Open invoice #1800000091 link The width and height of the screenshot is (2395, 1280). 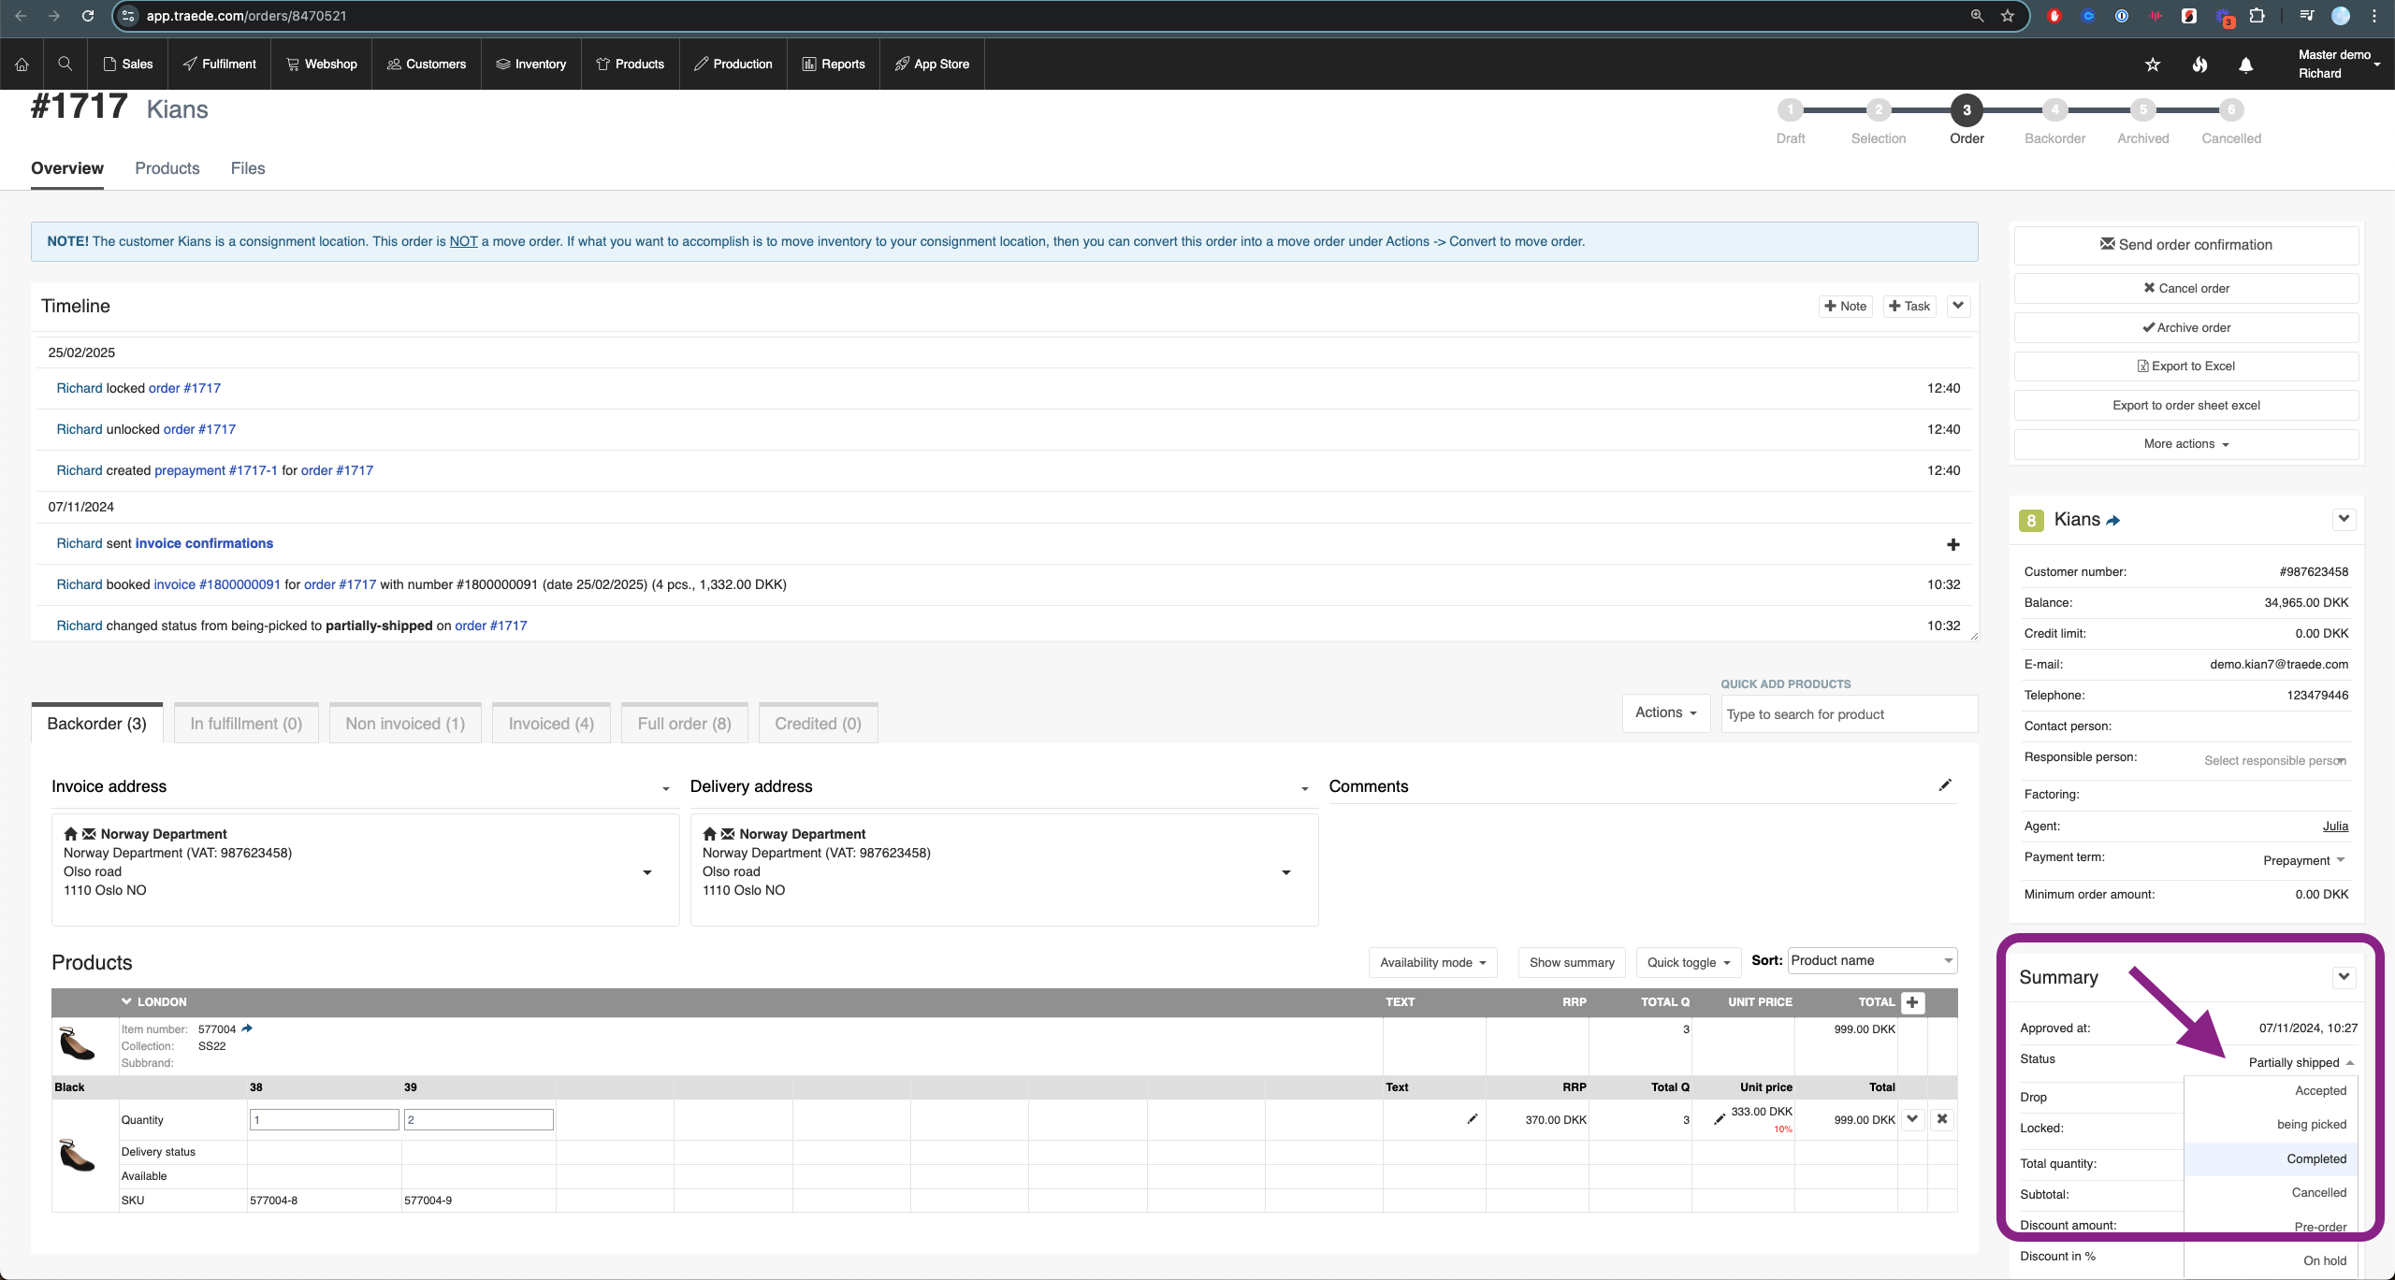click(217, 584)
